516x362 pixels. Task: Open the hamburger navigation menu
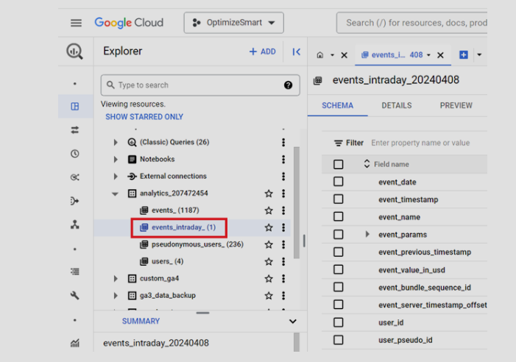click(x=76, y=23)
